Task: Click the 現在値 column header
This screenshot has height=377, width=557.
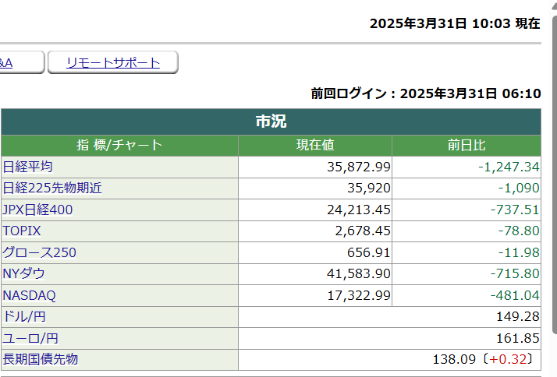Action: (x=315, y=145)
